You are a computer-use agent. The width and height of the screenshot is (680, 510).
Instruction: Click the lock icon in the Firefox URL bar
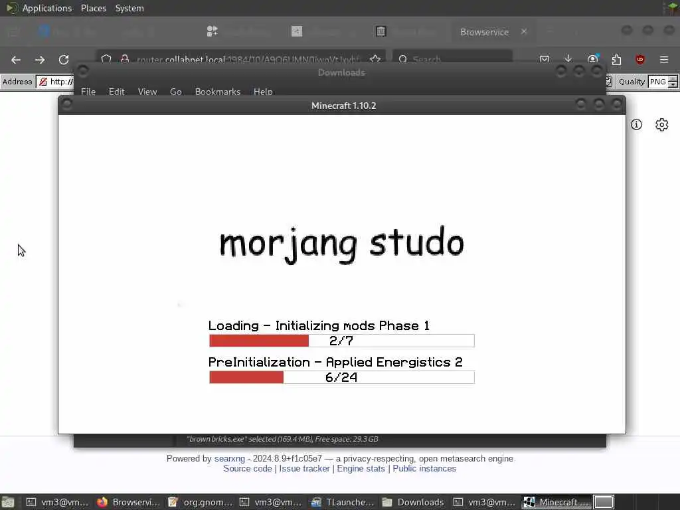(x=125, y=59)
